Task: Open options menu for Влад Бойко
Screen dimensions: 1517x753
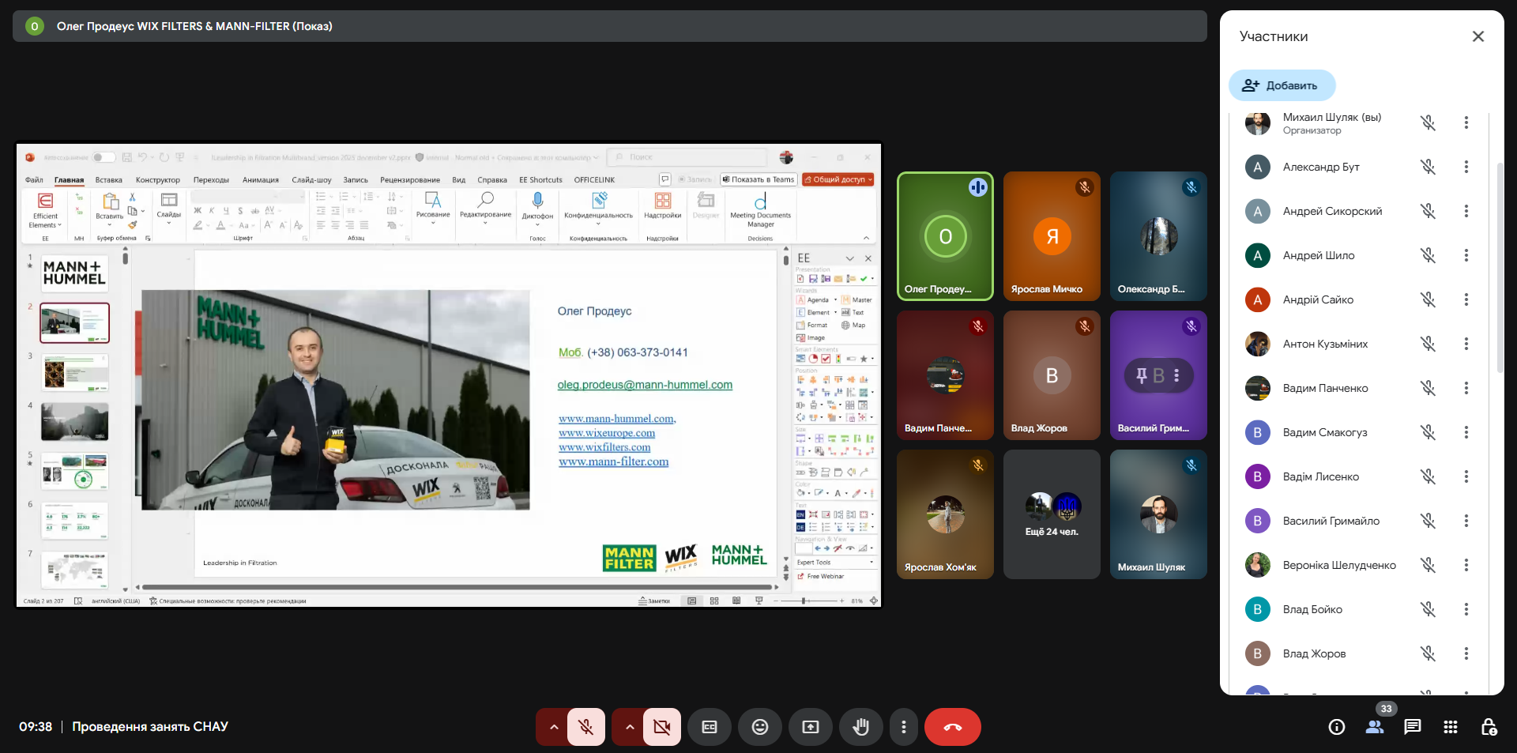Action: [1466, 609]
